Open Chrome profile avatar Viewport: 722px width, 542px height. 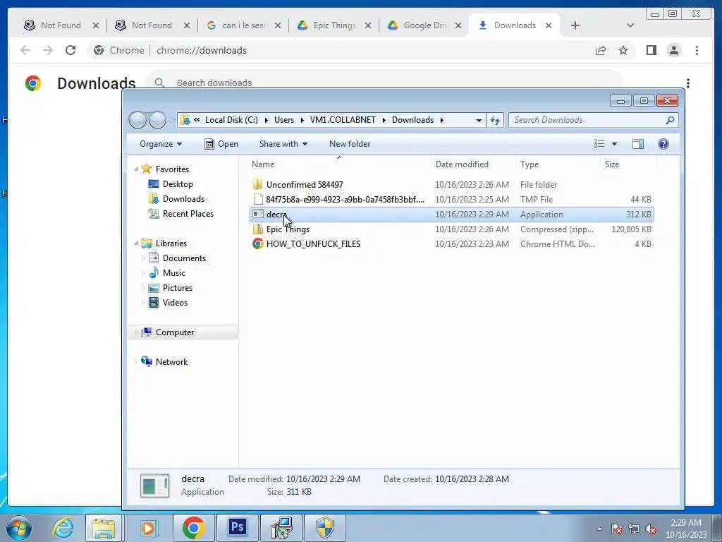click(x=673, y=50)
